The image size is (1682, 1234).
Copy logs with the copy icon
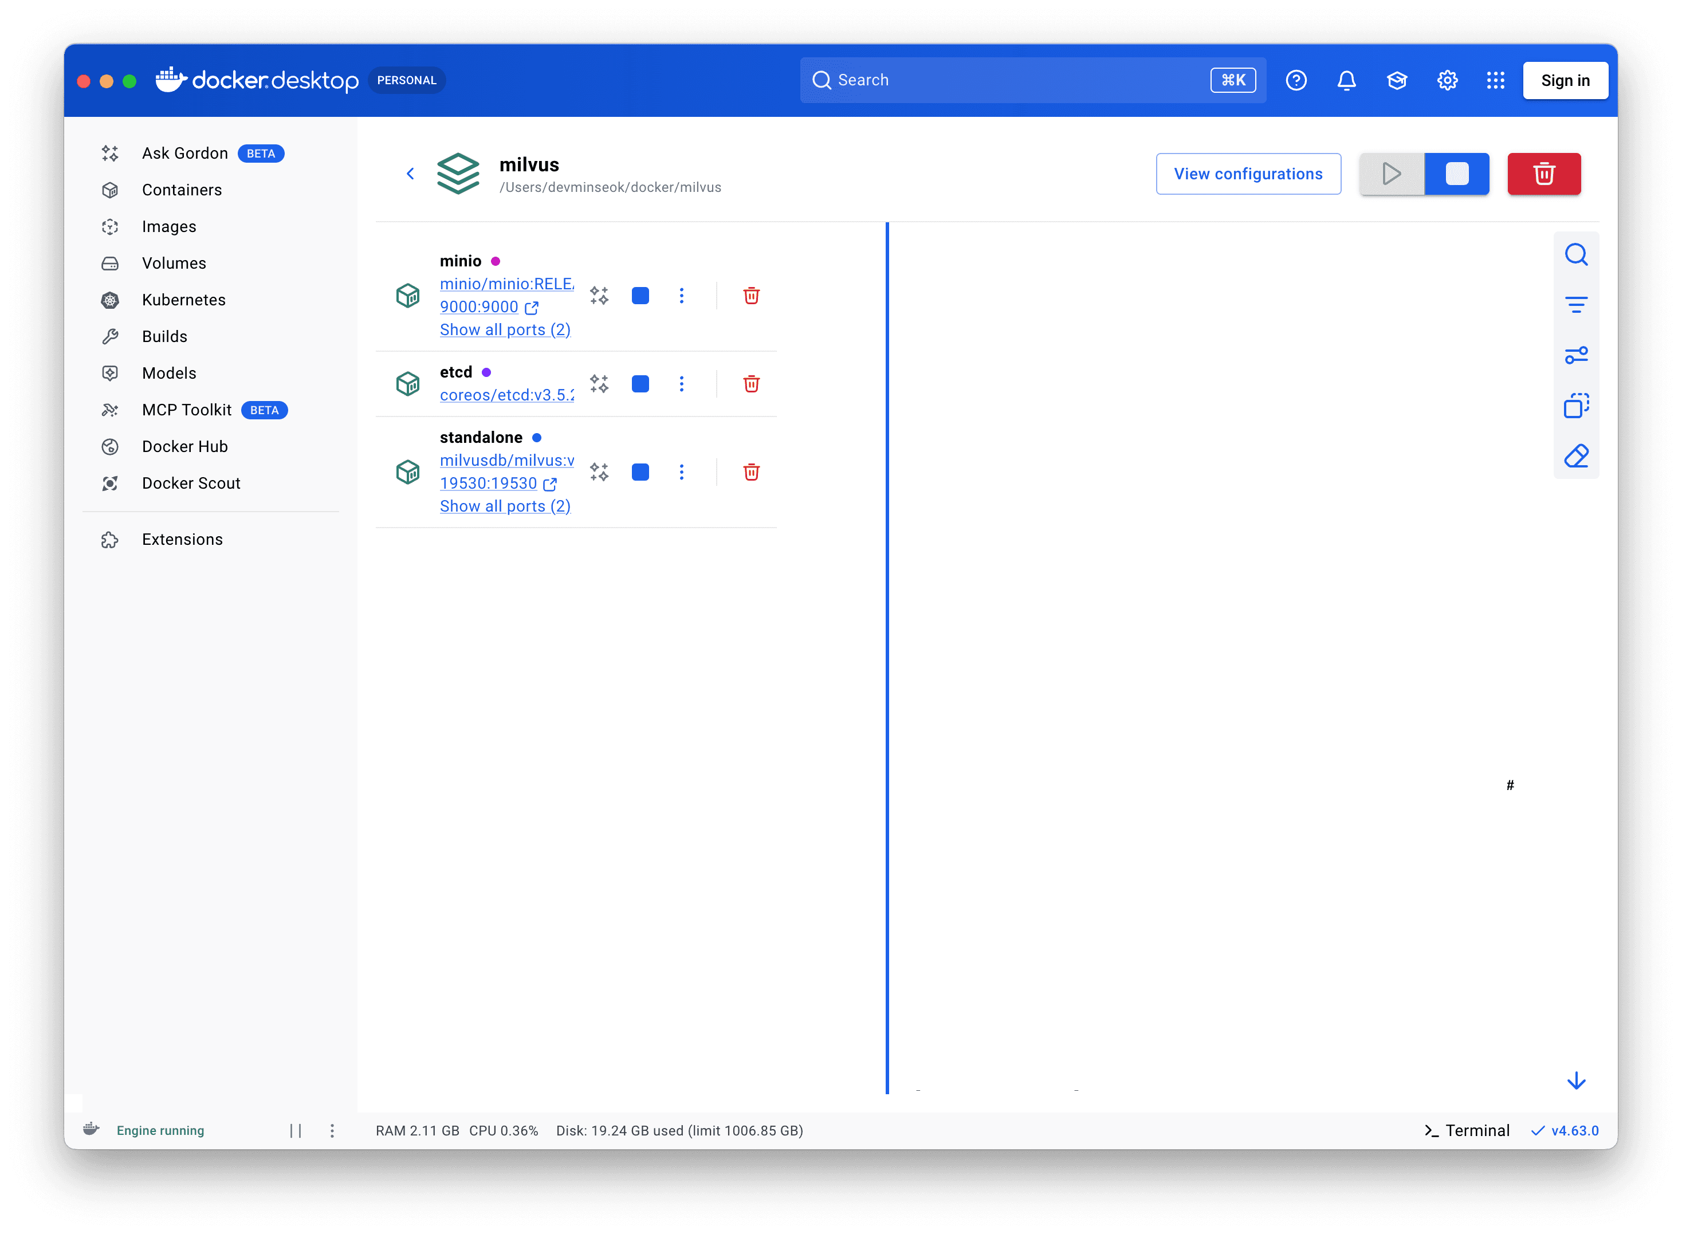coord(1576,406)
